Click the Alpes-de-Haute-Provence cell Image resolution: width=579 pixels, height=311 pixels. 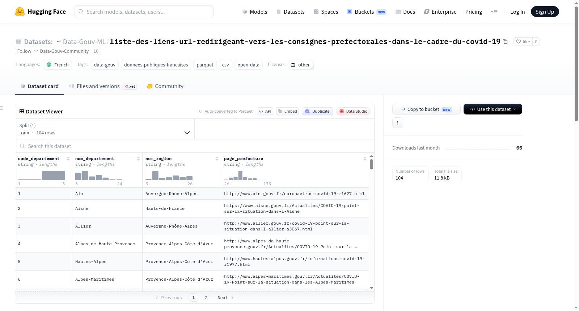(107, 244)
